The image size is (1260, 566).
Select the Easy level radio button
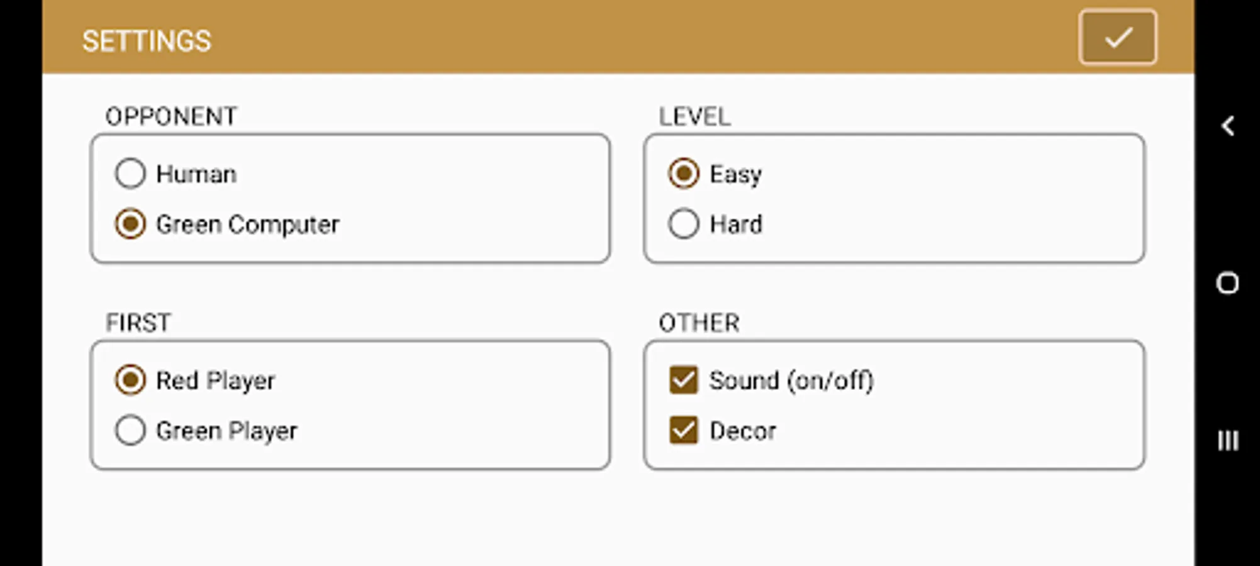pyautogui.click(x=683, y=174)
